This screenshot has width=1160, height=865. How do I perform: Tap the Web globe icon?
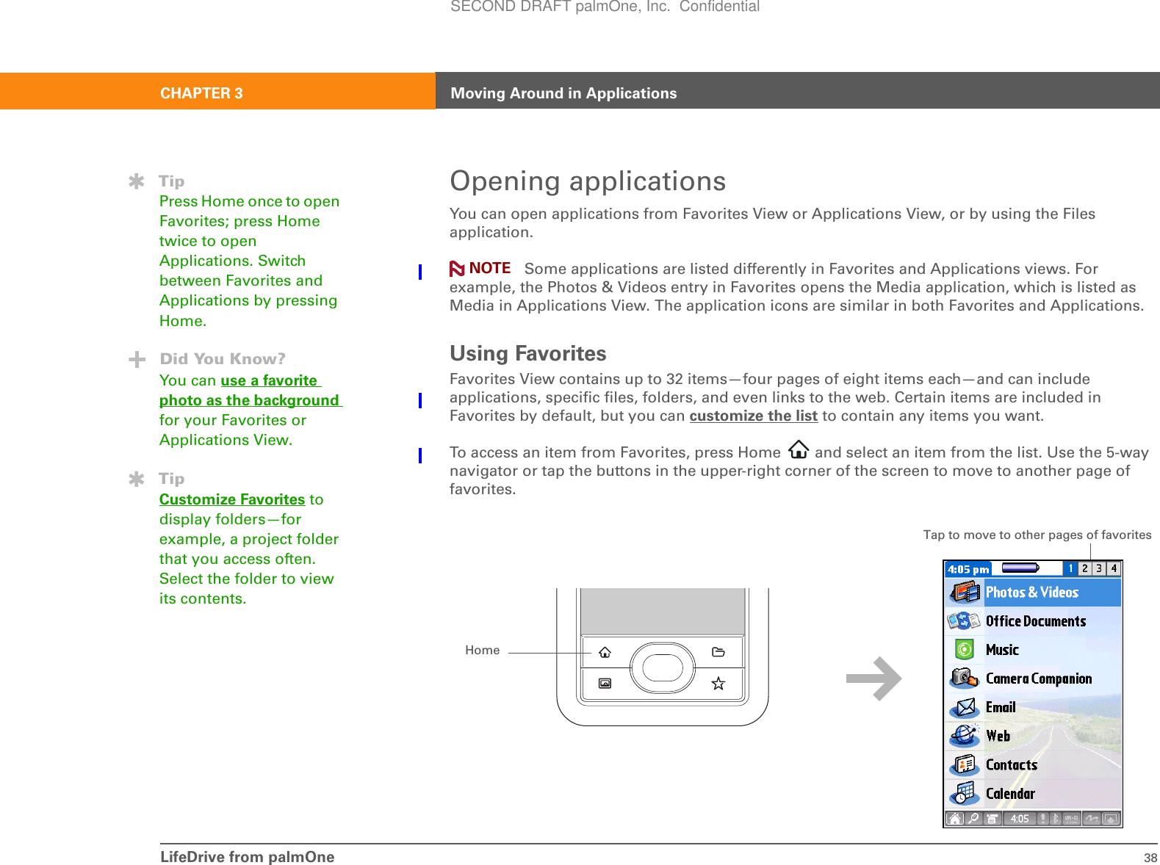pyautogui.click(x=965, y=736)
